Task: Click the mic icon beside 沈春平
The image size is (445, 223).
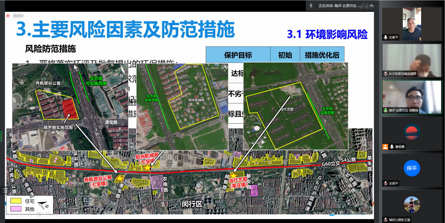Action: coord(386,37)
